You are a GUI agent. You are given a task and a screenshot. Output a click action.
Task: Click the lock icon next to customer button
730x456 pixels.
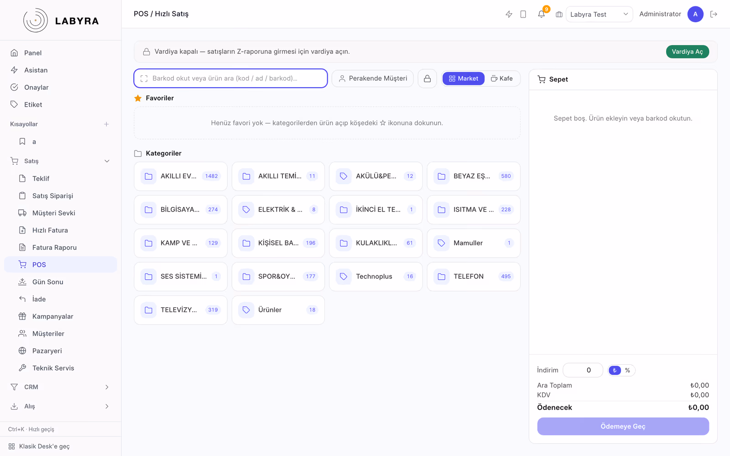coord(428,78)
